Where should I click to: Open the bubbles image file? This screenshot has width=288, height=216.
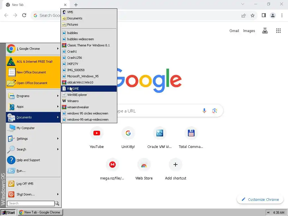[x=89, y=33]
